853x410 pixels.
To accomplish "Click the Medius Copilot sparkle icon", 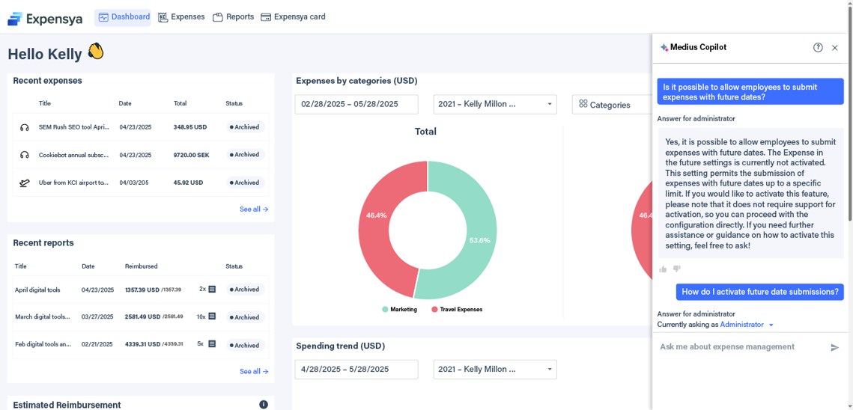I will 664,47.
